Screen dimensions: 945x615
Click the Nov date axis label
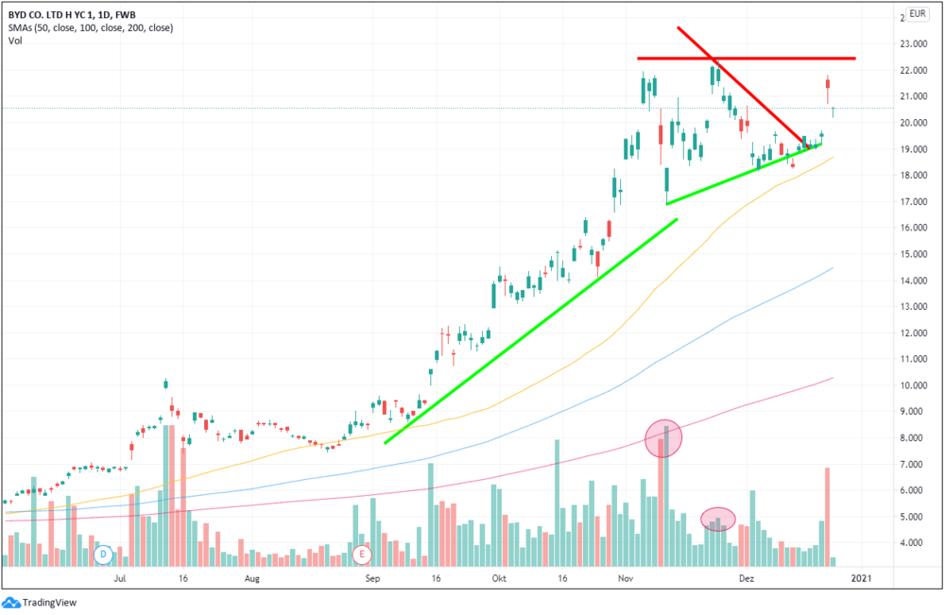(x=626, y=579)
